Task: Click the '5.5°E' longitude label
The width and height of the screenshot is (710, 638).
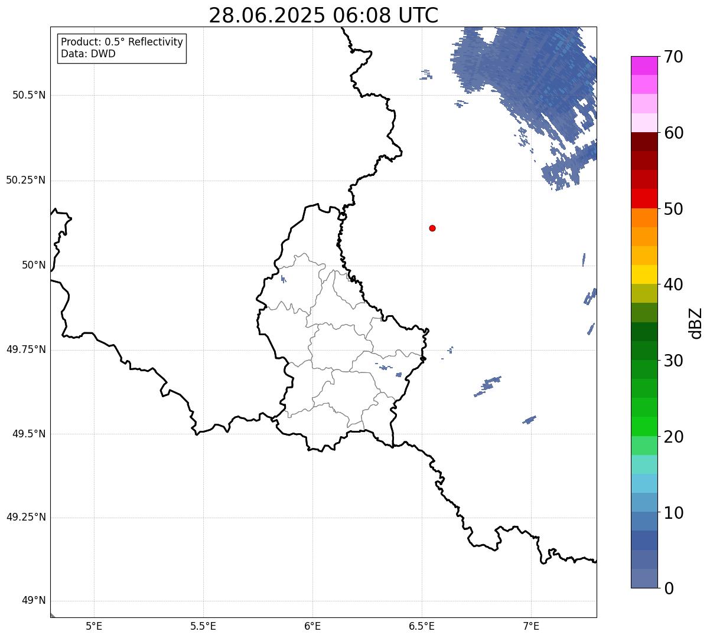Action: click(x=203, y=626)
